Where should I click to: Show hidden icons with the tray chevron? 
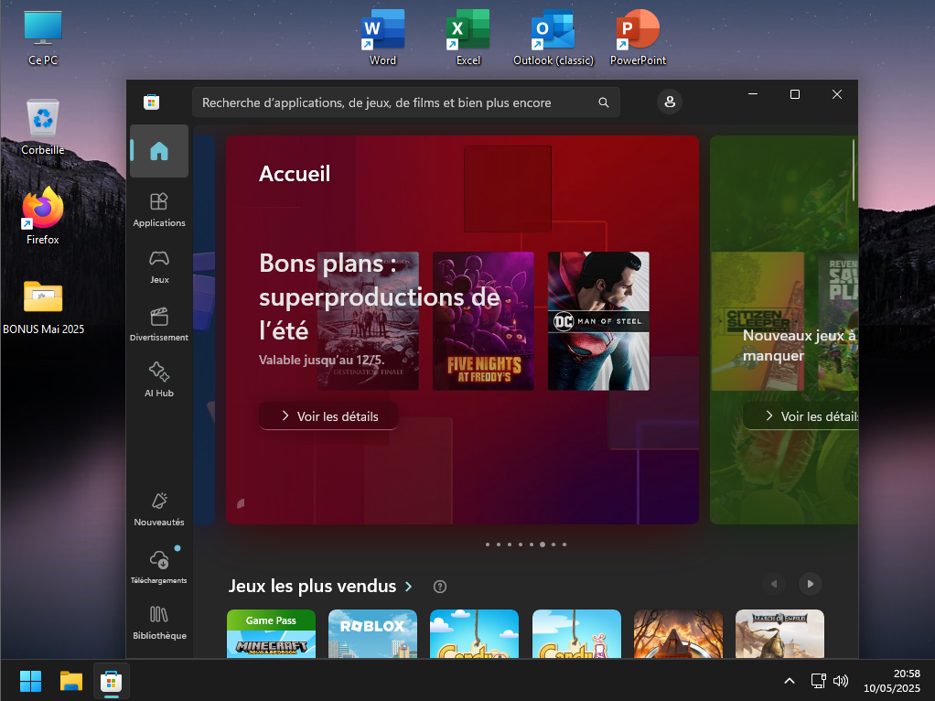coord(790,681)
